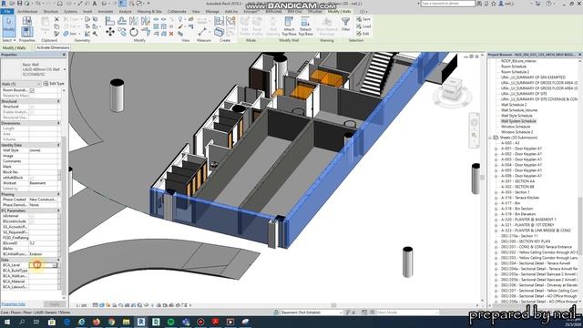This screenshot has width=583, height=328.
Task: Open Windows Start menu
Action: tap(7, 322)
